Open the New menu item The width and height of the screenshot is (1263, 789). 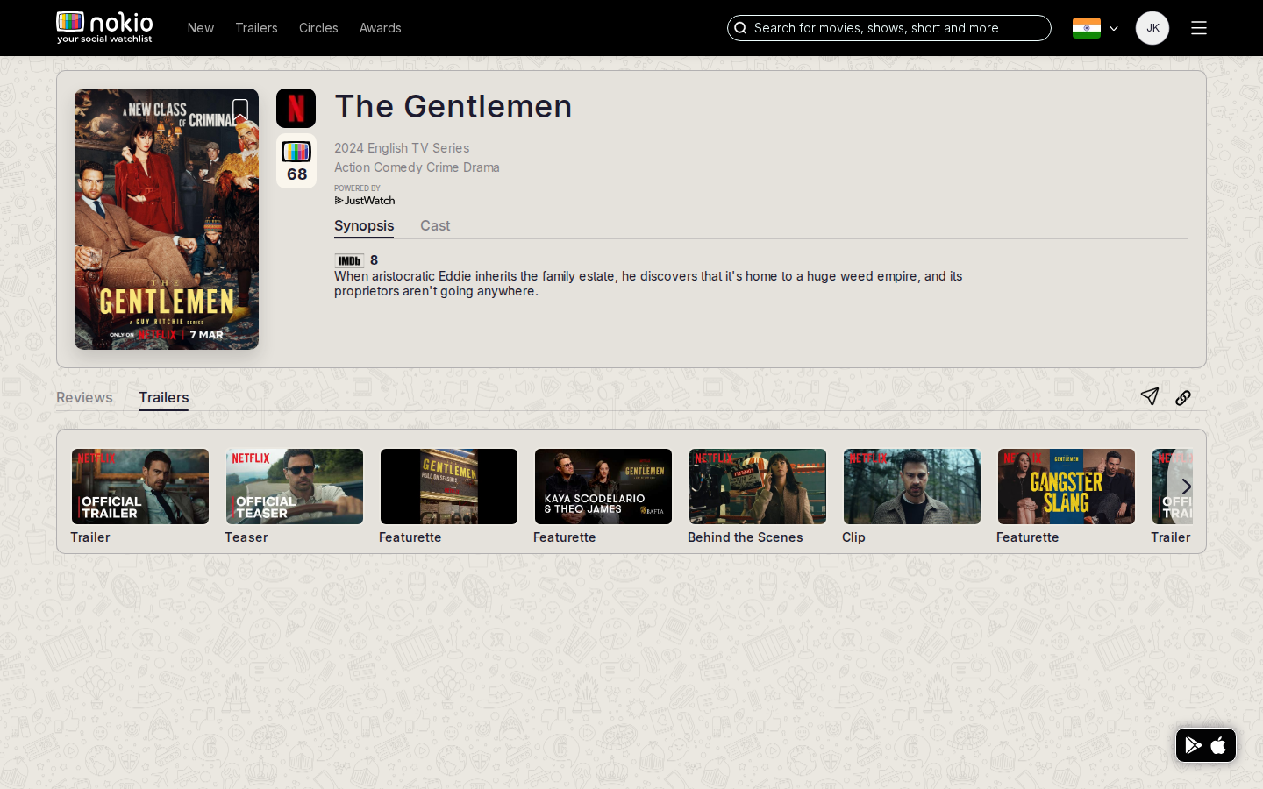pyautogui.click(x=201, y=28)
